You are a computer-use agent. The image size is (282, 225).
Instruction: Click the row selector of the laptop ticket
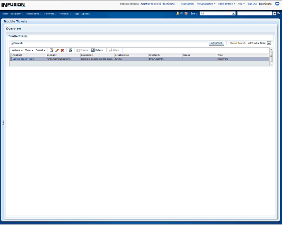click(11, 59)
